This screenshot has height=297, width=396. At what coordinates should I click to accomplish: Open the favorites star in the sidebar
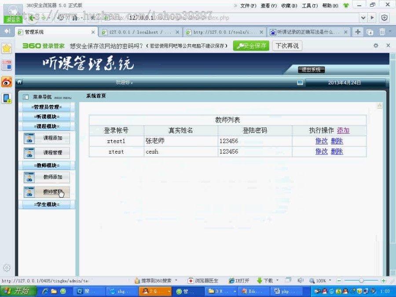[7, 48]
